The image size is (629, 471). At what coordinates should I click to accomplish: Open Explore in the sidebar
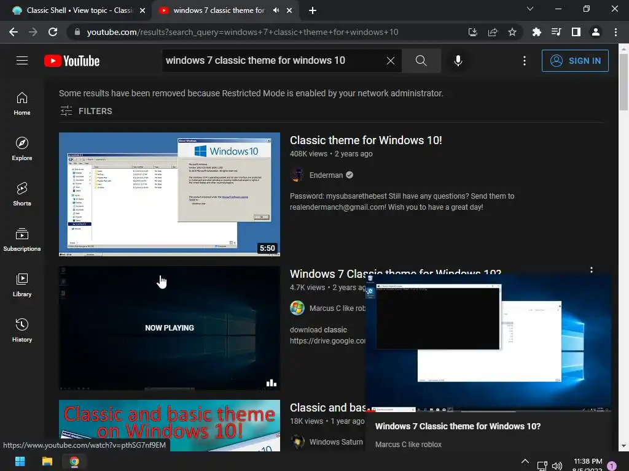pos(22,148)
